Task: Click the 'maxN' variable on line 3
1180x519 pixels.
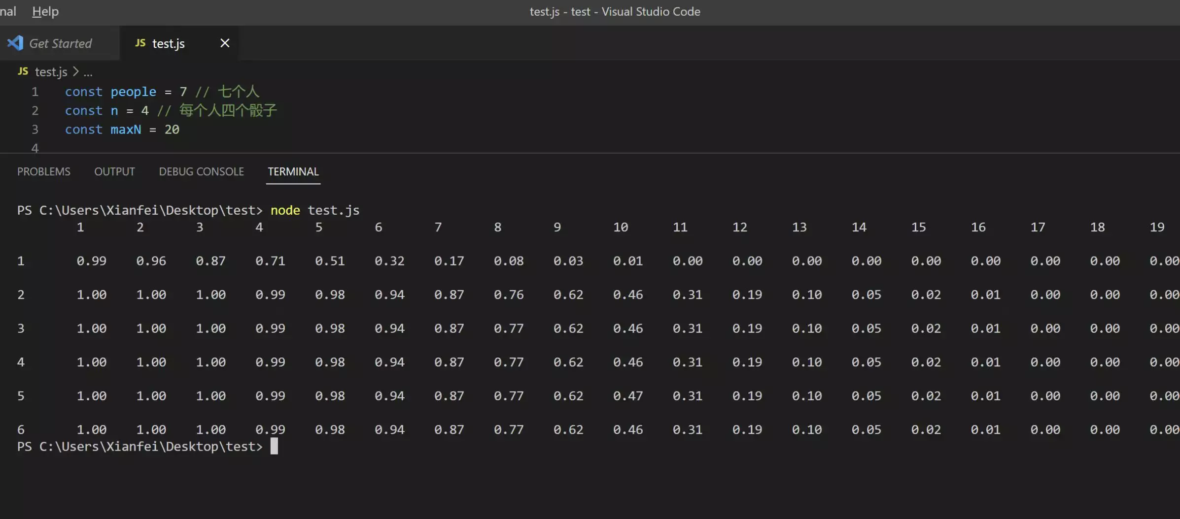Action: click(126, 130)
